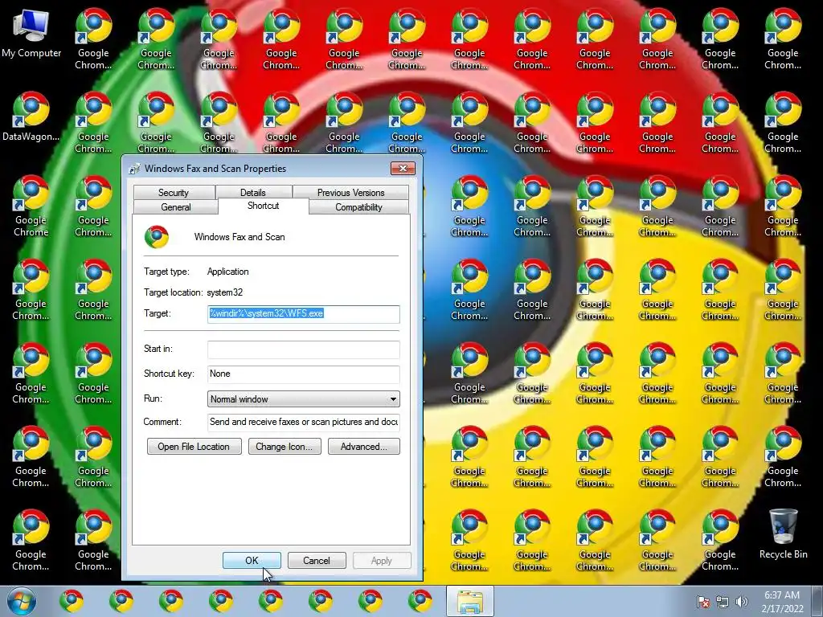The height and width of the screenshot is (617, 823).
Task: Click Chrome shortcut immediately right of DataWagon
Action: pos(93,122)
